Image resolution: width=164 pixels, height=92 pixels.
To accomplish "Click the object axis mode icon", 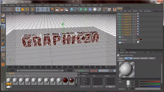I will click(3, 31).
